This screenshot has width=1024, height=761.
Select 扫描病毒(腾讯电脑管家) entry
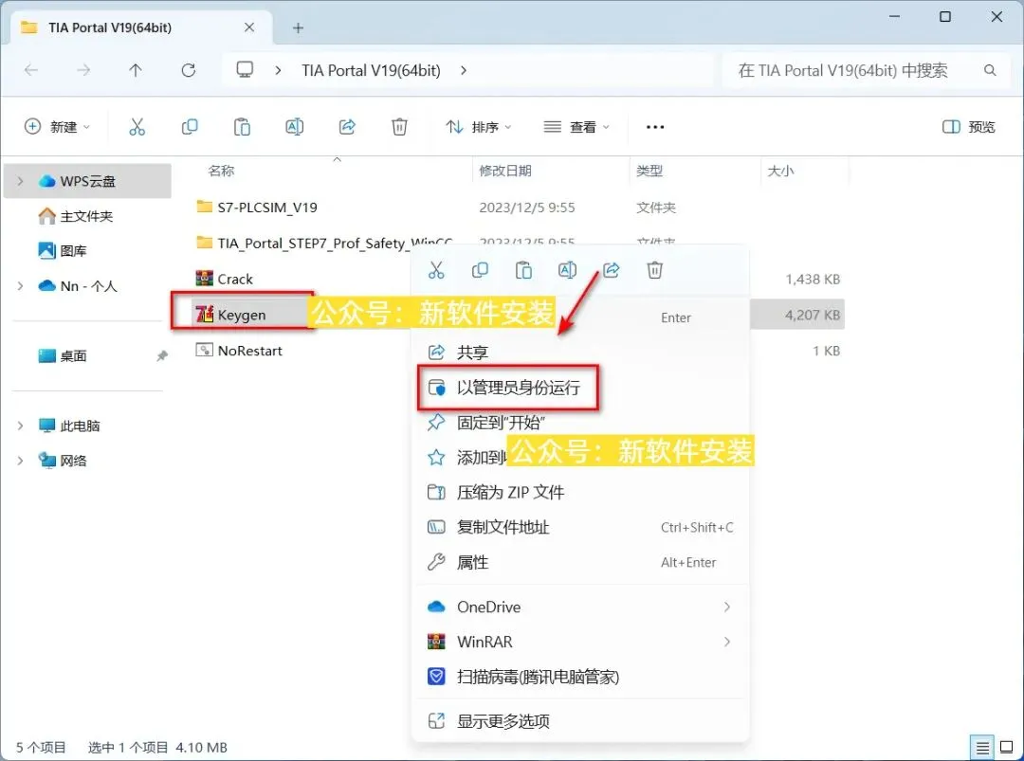[x=581, y=677]
